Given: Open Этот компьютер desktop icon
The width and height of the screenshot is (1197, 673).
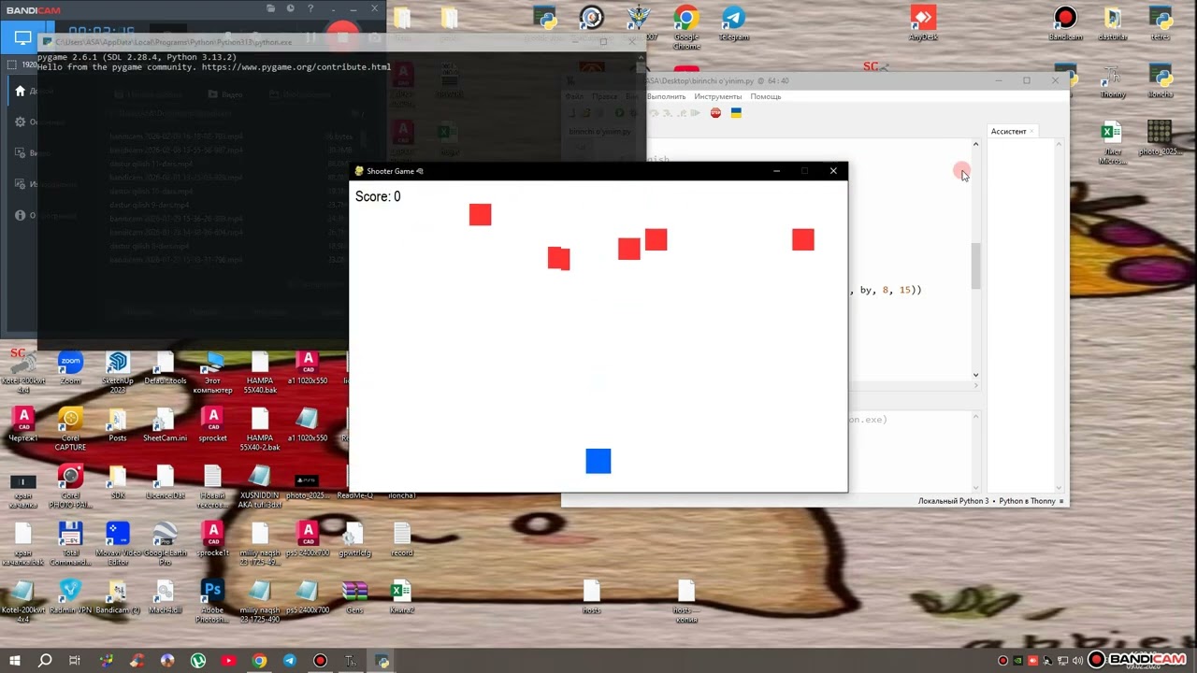Looking at the screenshot, I should coord(213,372).
